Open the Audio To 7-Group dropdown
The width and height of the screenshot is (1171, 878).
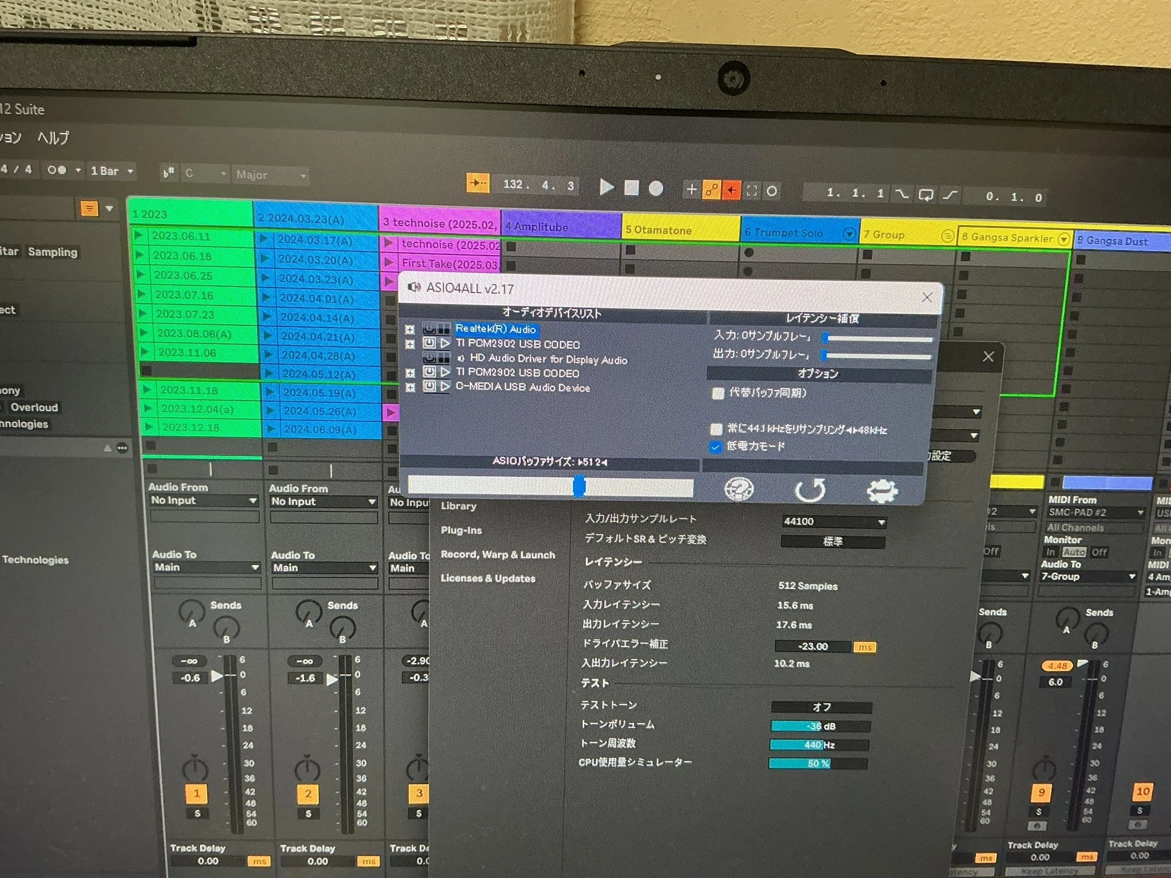click(x=1088, y=576)
